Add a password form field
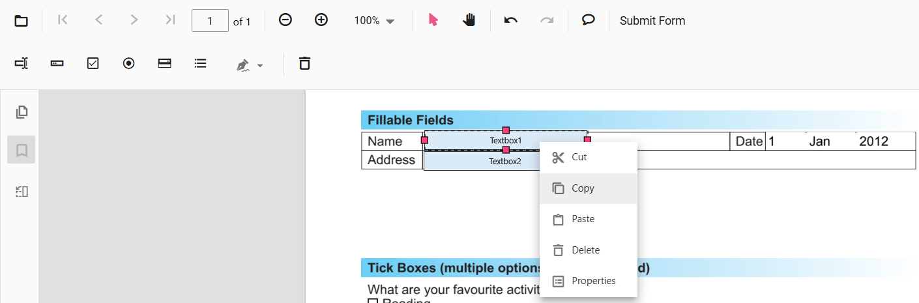 (x=57, y=63)
